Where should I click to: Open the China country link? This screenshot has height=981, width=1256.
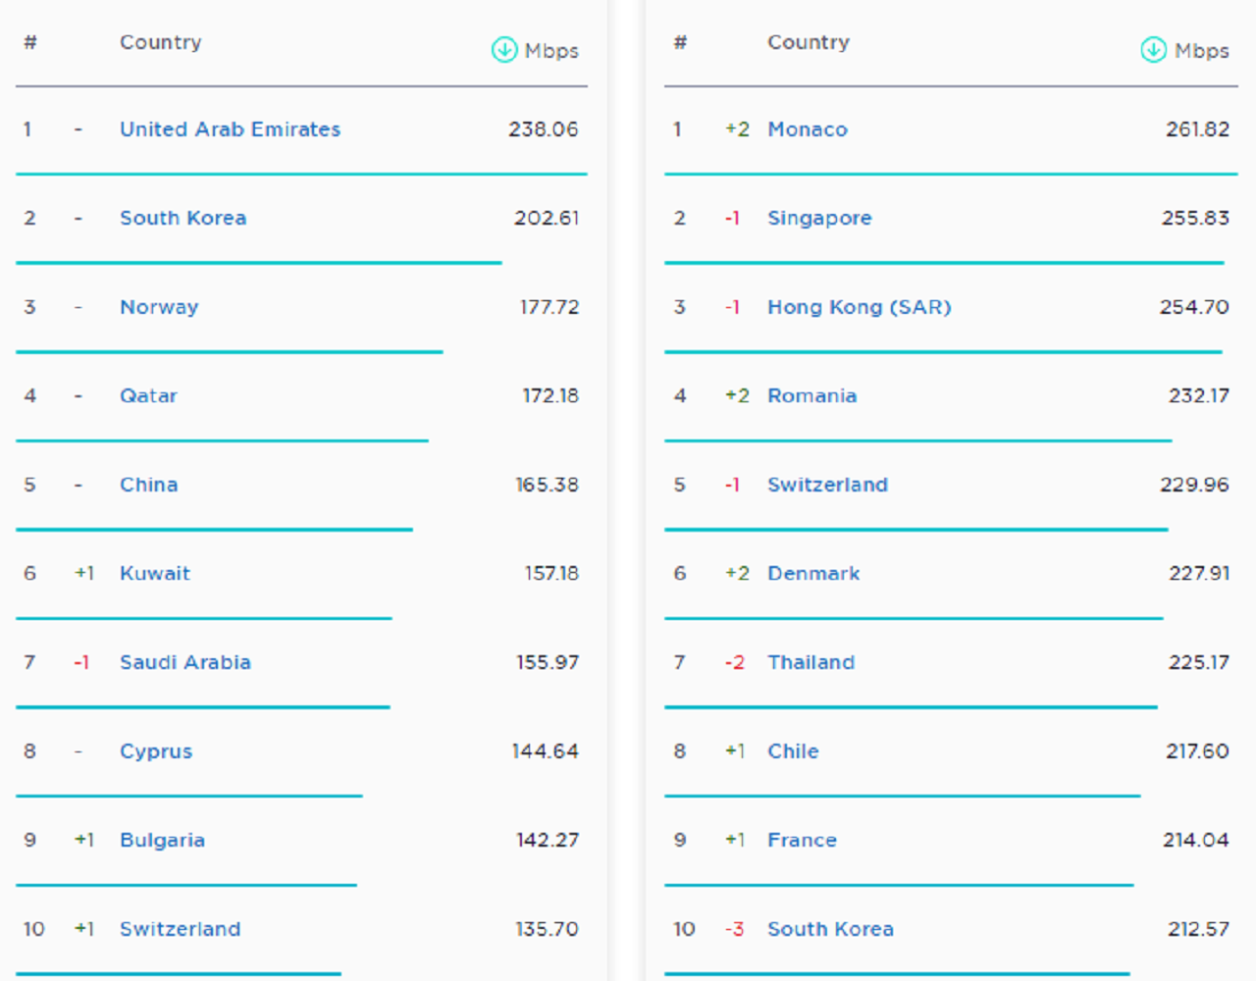click(x=148, y=485)
